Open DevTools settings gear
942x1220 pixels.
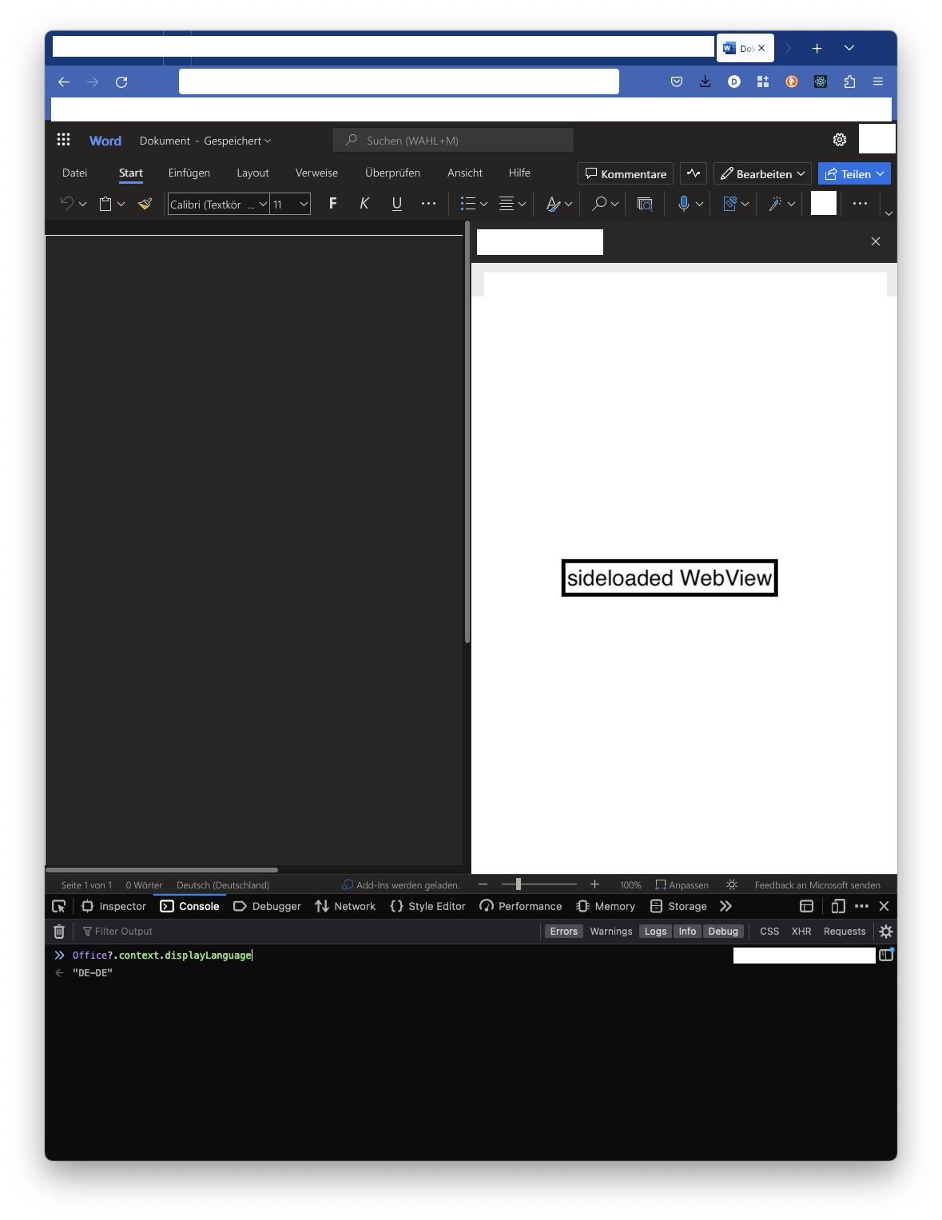pos(885,931)
